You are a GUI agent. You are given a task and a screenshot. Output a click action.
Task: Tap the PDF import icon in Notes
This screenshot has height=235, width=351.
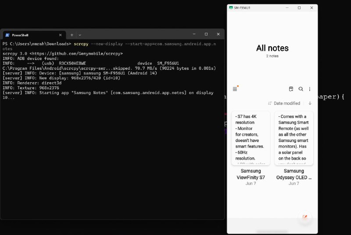[x=291, y=89]
